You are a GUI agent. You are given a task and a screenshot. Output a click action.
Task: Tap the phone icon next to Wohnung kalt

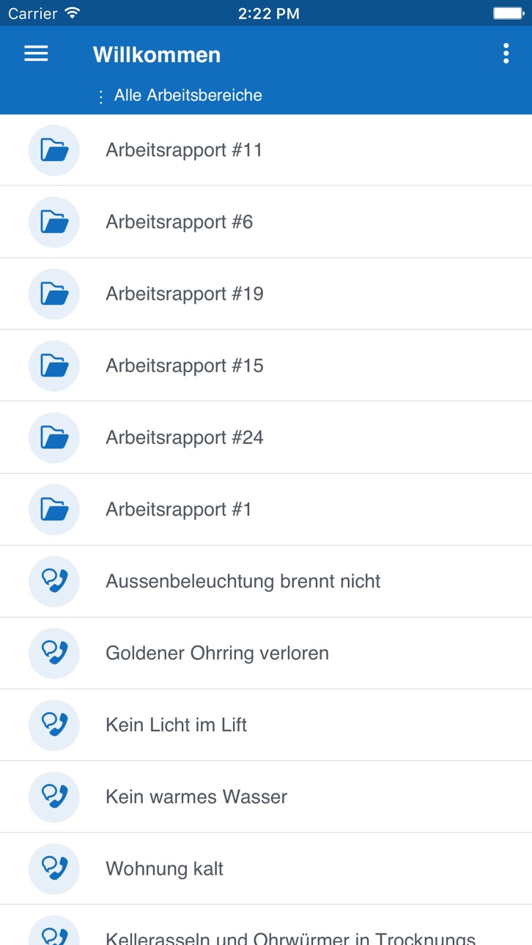[x=54, y=868]
